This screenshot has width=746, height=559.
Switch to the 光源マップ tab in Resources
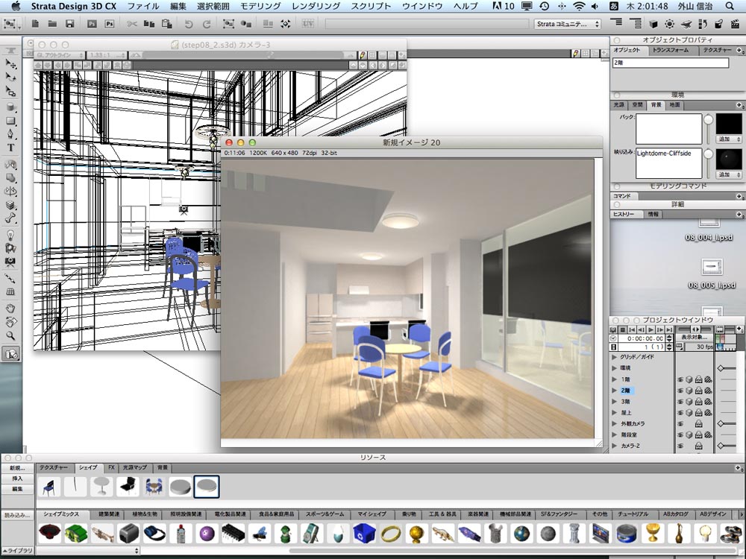tap(135, 468)
